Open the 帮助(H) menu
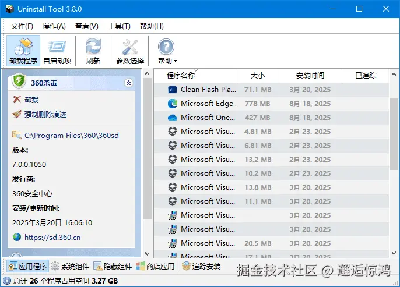This screenshot has width=400, height=287. click(152, 26)
